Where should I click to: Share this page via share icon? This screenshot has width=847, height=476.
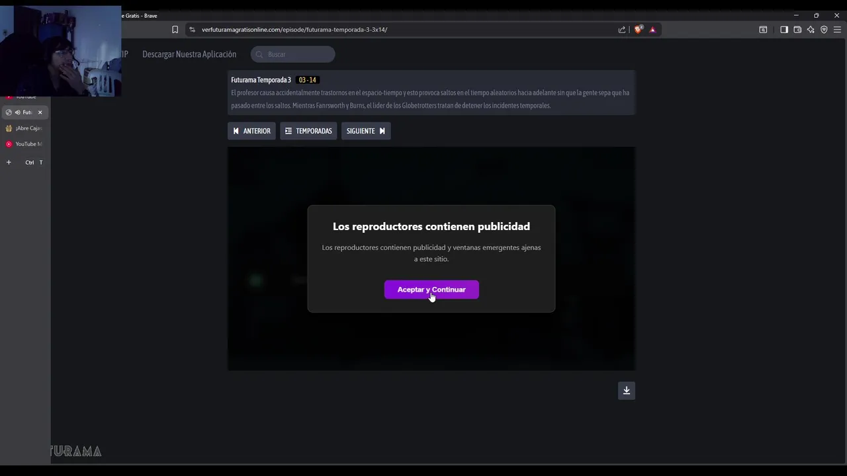pos(622,30)
